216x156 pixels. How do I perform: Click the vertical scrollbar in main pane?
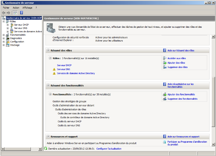pyautogui.click(x=213, y=91)
